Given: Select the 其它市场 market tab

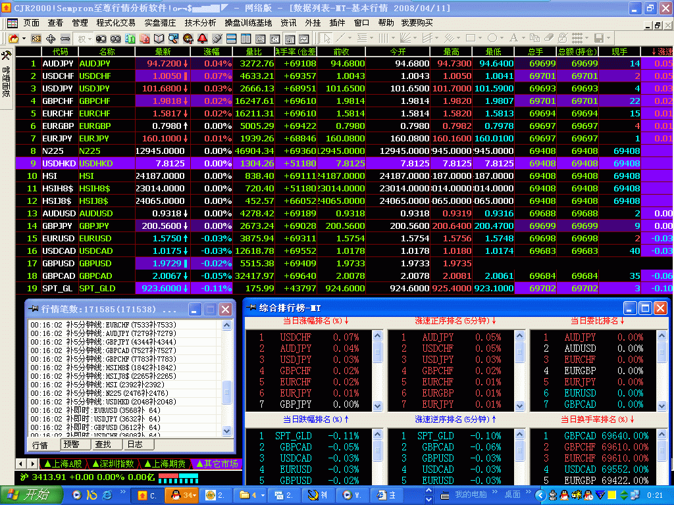Looking at the screenshot, I should [217, 464].
